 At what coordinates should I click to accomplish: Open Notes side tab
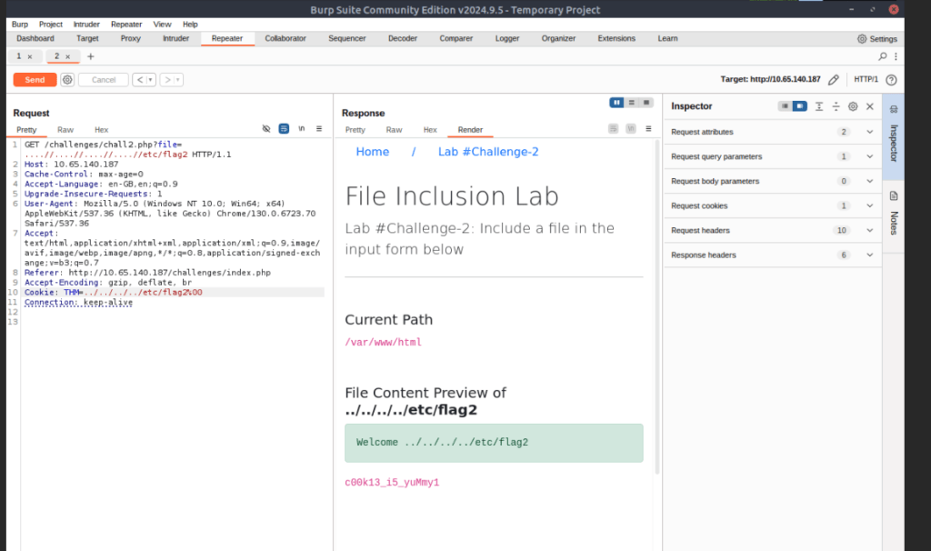point(894,215)
